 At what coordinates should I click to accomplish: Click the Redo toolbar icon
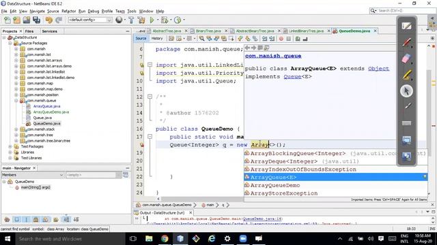click(59, 20)
